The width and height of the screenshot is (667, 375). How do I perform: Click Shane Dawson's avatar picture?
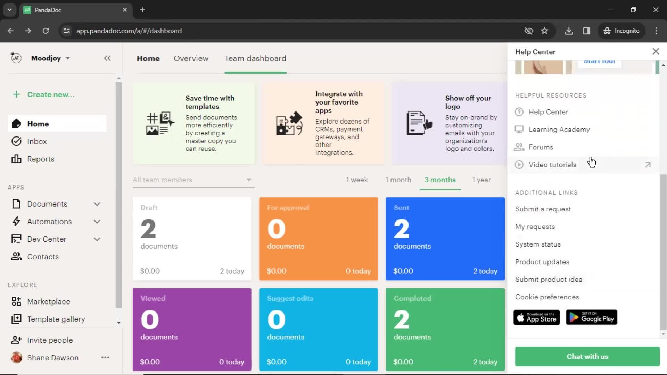pos(16,357)
